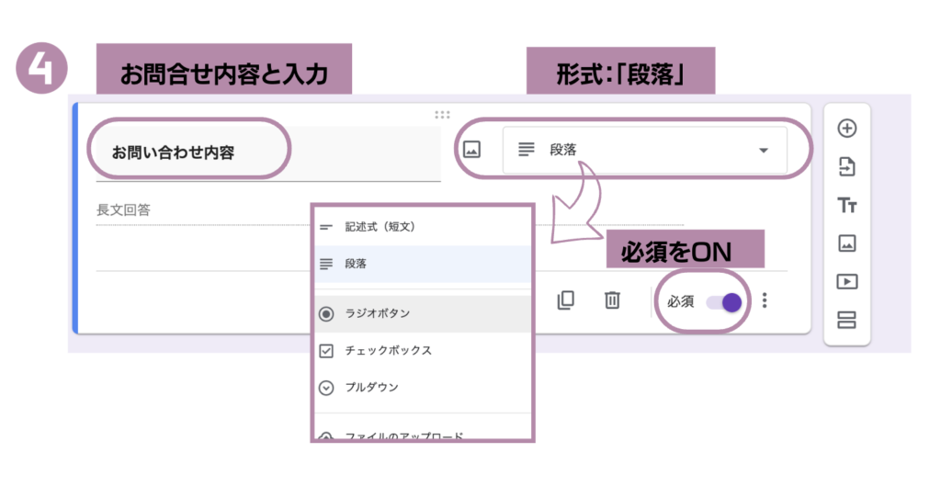Open the 段落 question type dropdown
The width and height of the screenshot is (941, 486).
click(x=643, y=150)
